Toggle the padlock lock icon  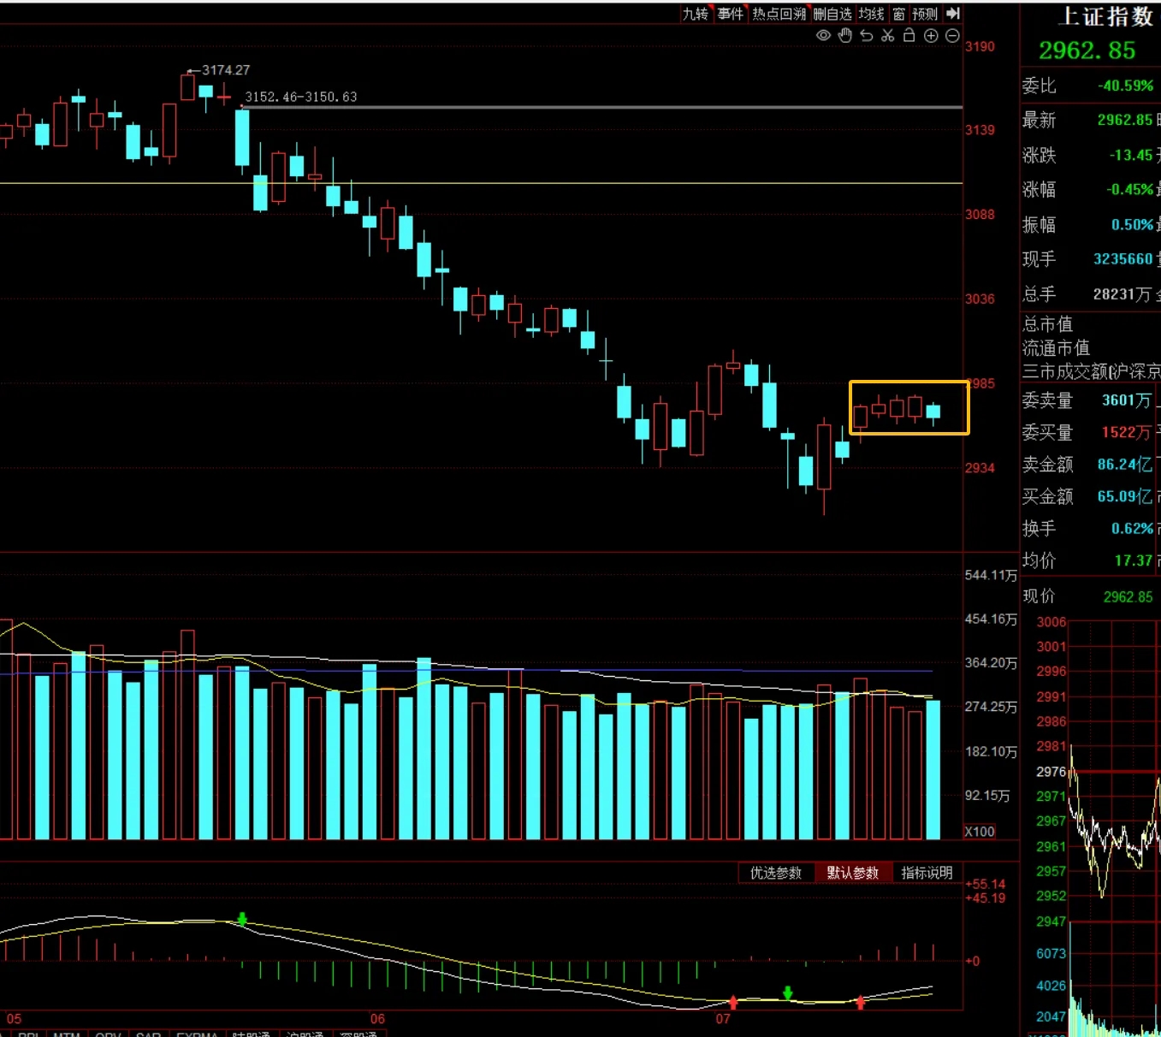(909, 35)
